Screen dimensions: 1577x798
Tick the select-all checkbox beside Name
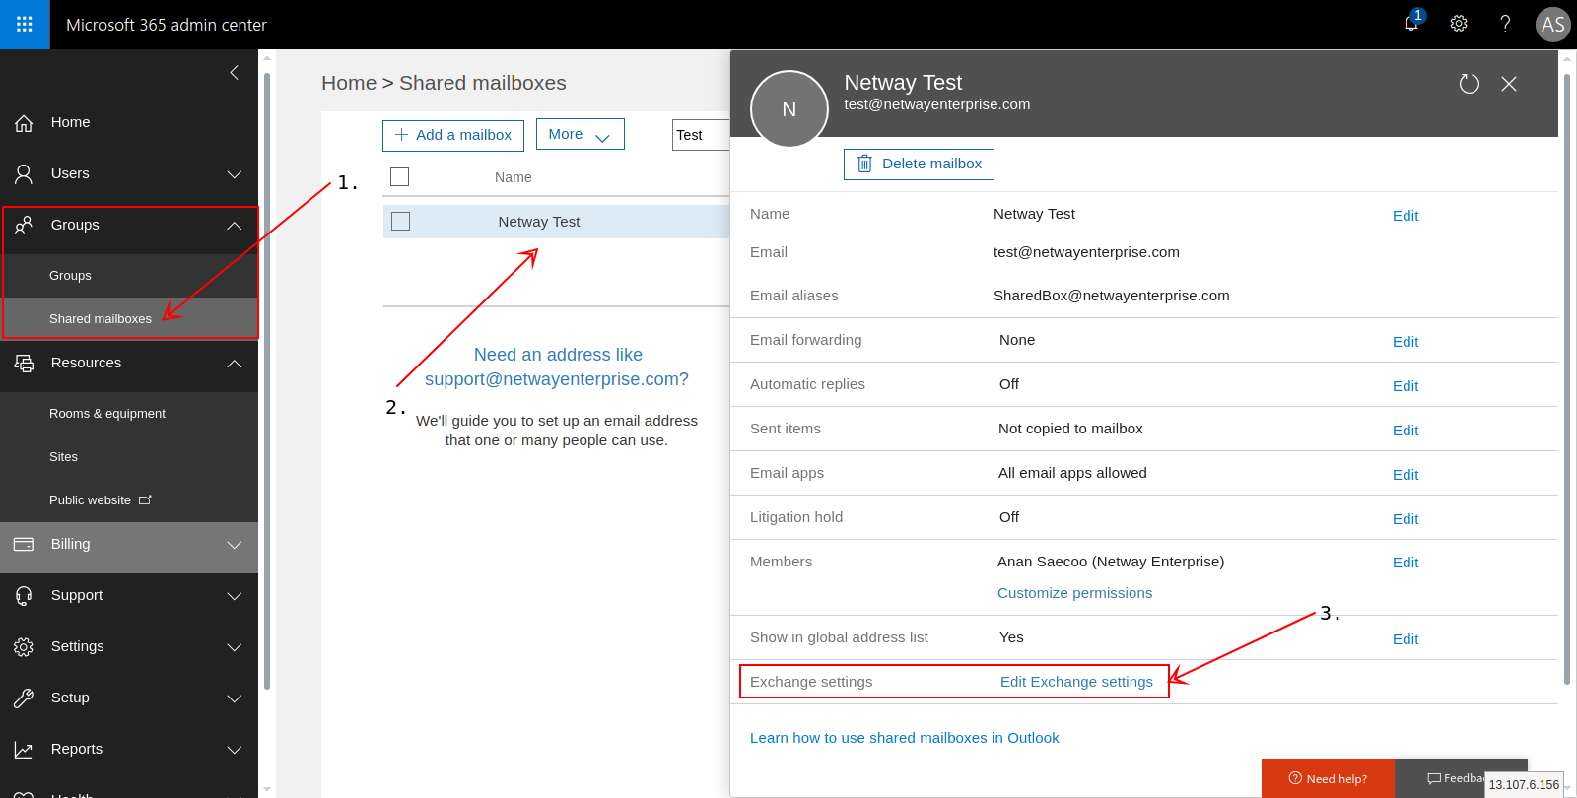point(399,177)
